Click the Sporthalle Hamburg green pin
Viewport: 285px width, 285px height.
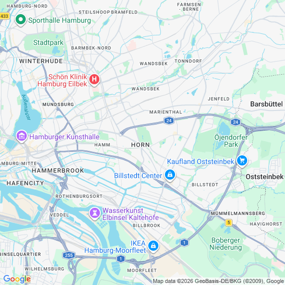point(21,20)
